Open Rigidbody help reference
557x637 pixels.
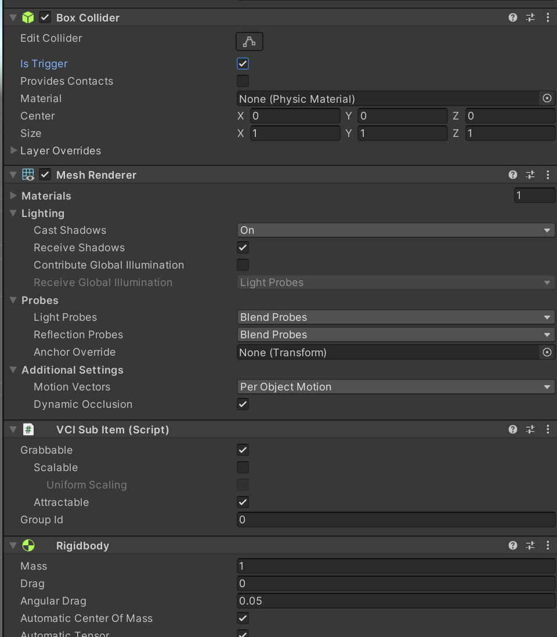(x=513, y=545)
